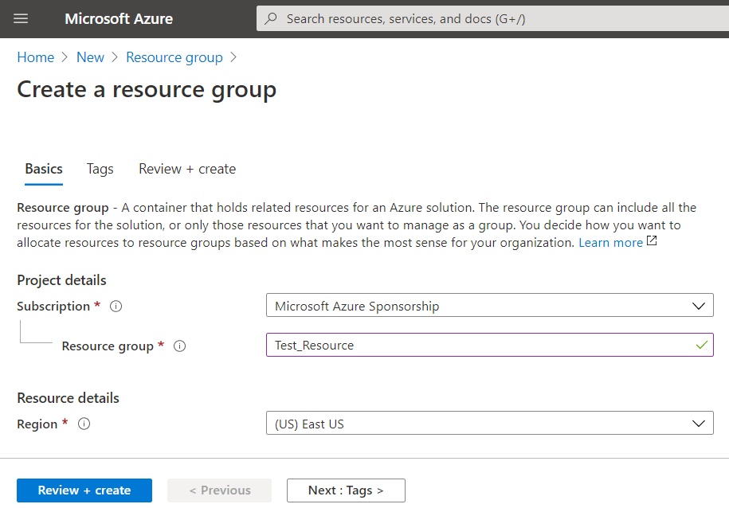This screenshot has height=508, width=729.
Task: Click the Microsoft Azure logo text
Action: coord(119,18)
